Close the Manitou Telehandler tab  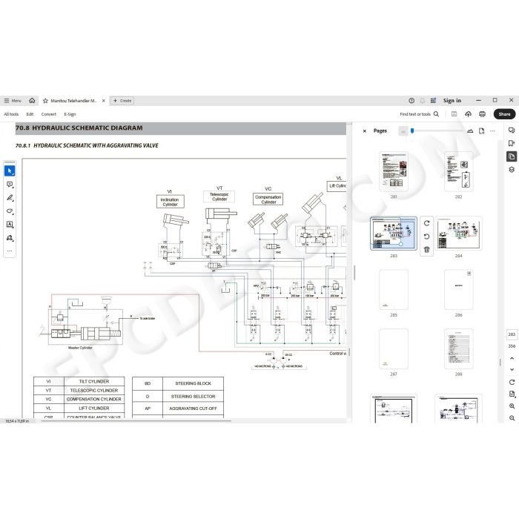tap(104, 101)
